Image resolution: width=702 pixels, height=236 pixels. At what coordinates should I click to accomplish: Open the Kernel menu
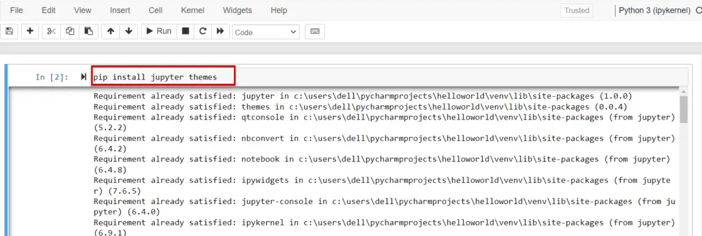[193, 10]
